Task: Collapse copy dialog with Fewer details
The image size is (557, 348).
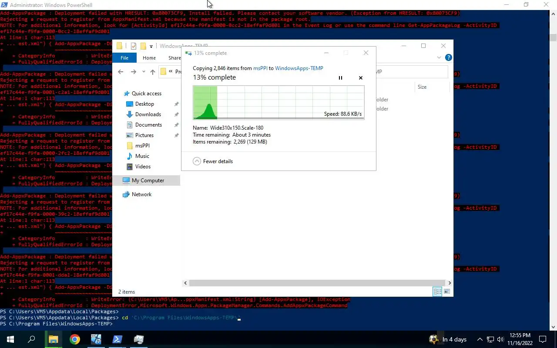Action: (x=213, y=161)
